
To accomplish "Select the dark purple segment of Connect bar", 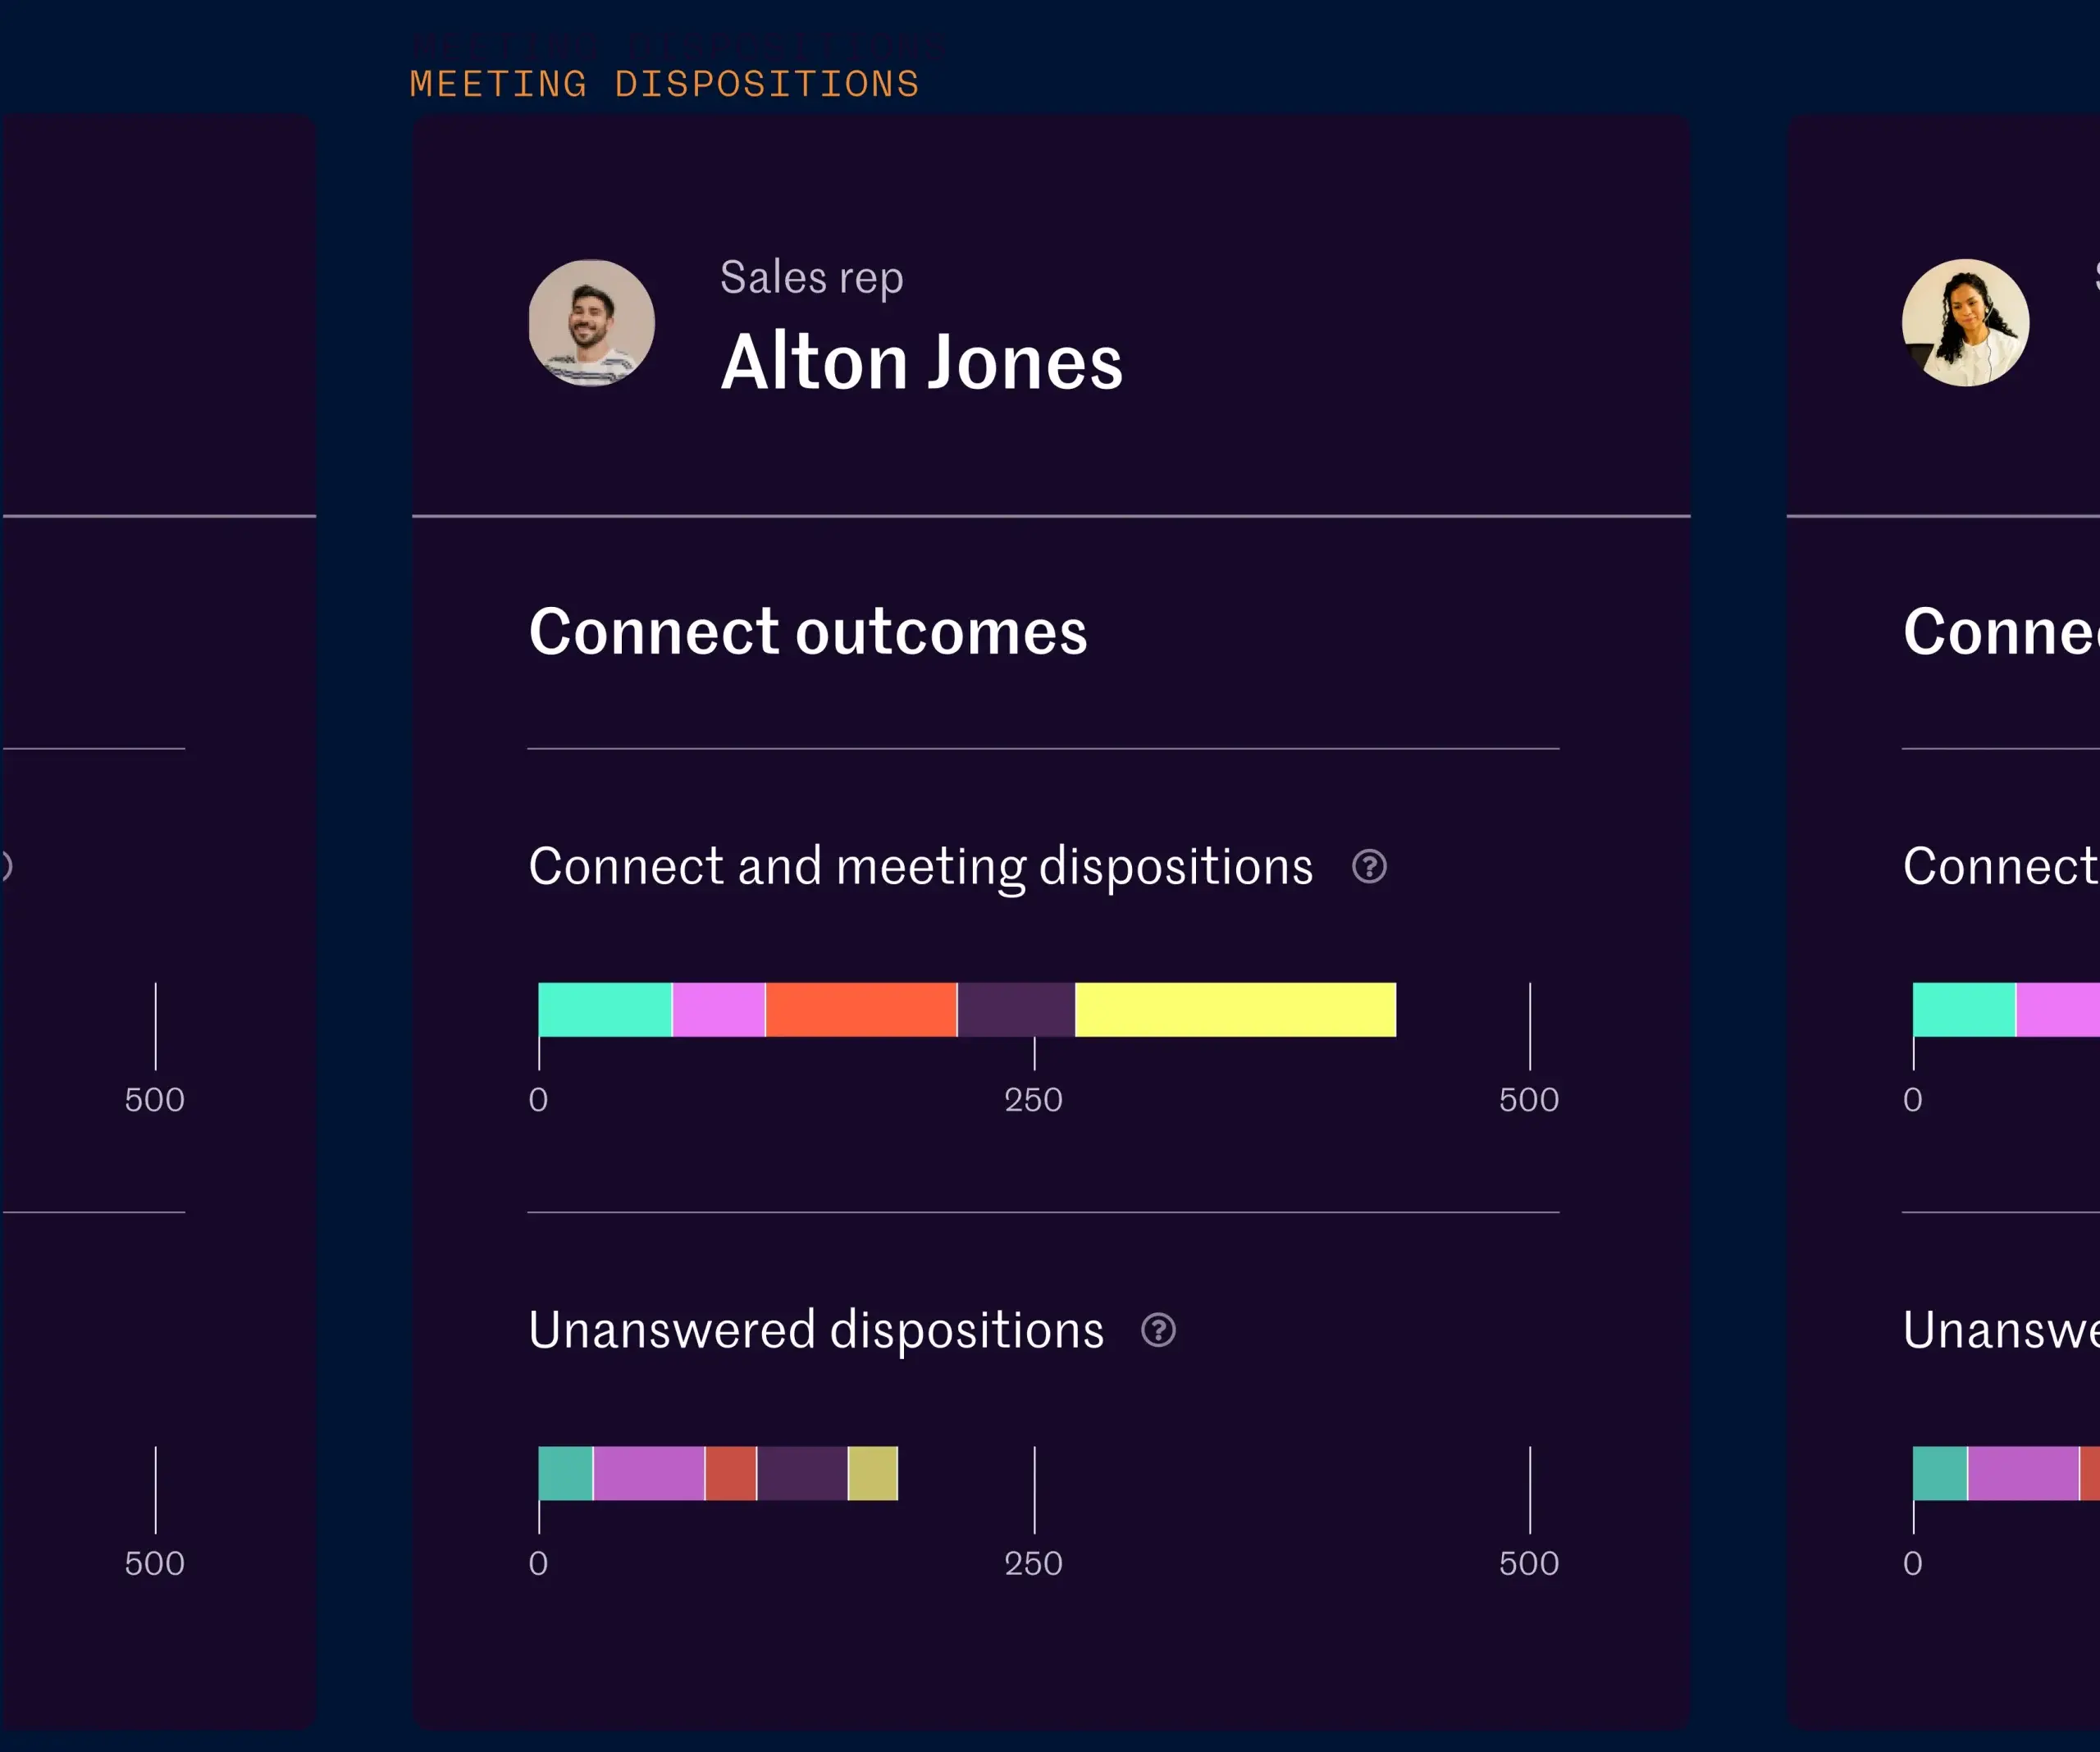I will [x=1016, y=1009].
